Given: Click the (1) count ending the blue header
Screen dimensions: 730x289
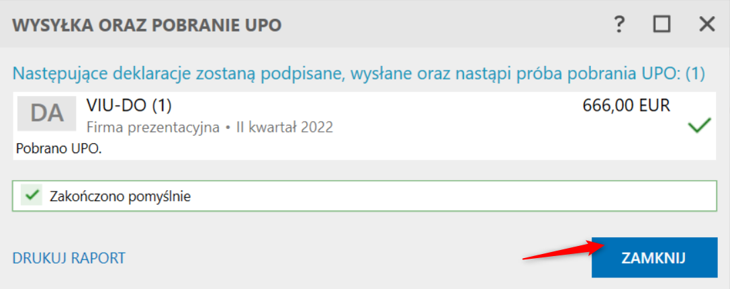Looking at the screenshot, I should point(696,74).
